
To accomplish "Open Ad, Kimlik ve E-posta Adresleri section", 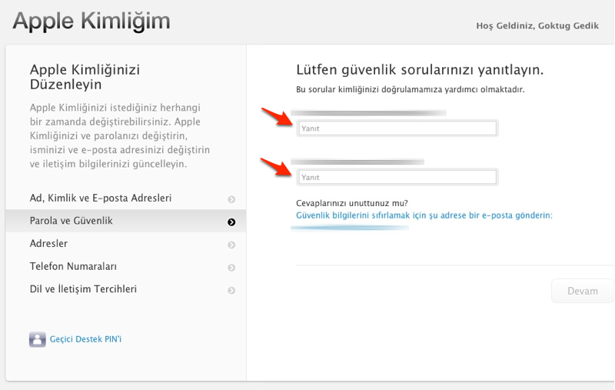I will [100, 198].
